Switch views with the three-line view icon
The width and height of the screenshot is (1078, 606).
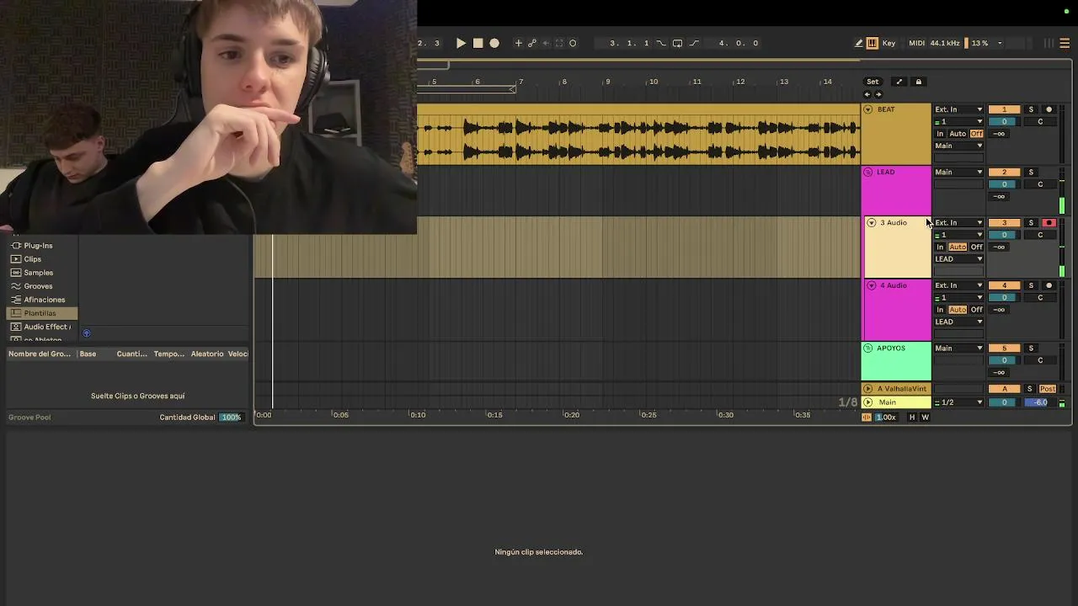1065,43
